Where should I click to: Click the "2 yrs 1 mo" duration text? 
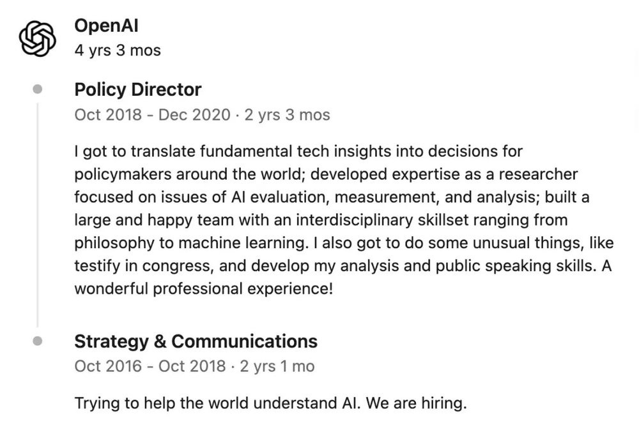click(x=277, y=366)
